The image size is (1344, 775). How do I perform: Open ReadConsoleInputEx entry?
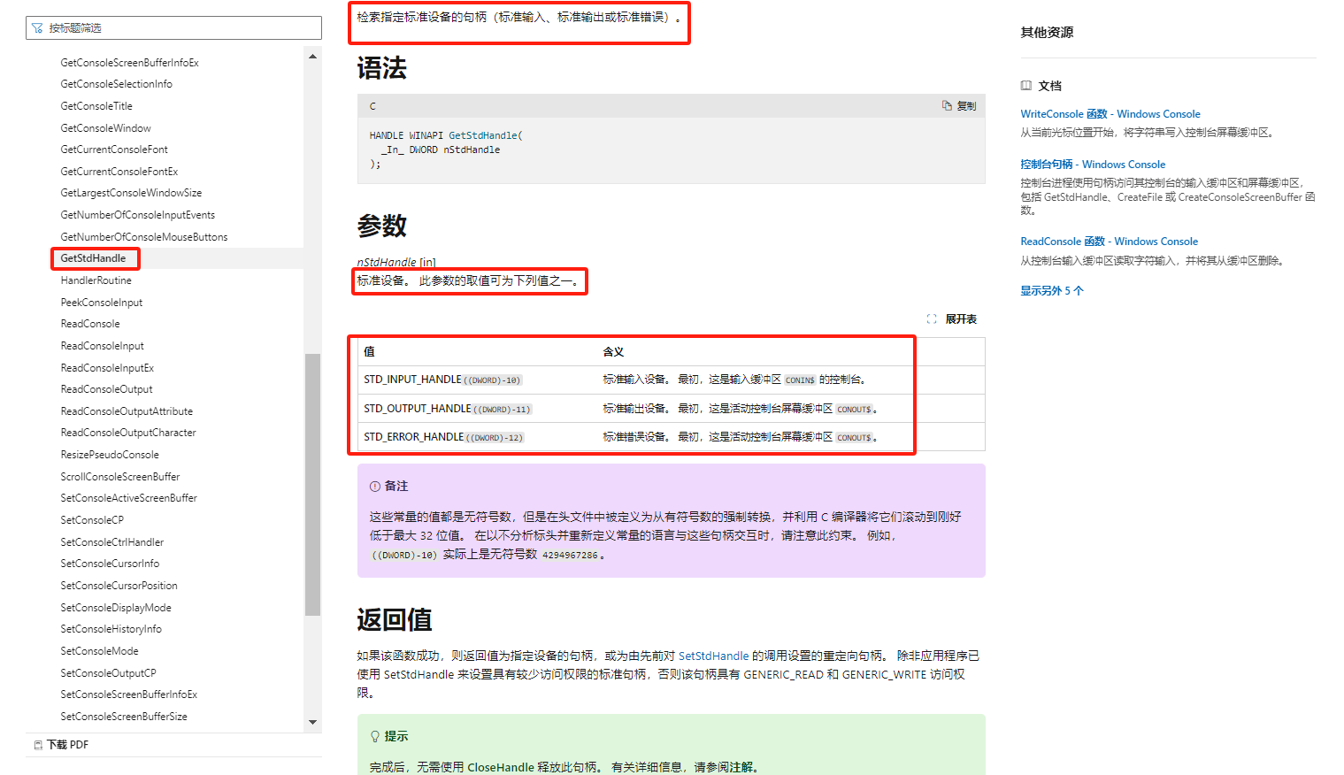(x=107, y=368)
